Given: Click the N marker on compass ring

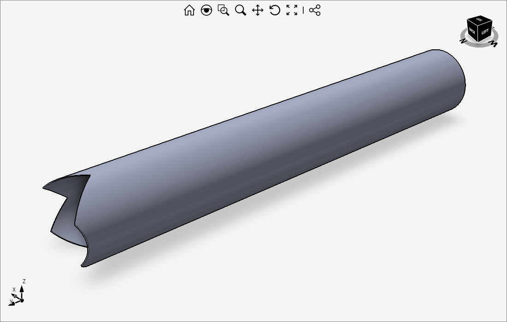Looking at the screenshot, I should [463, 41].
